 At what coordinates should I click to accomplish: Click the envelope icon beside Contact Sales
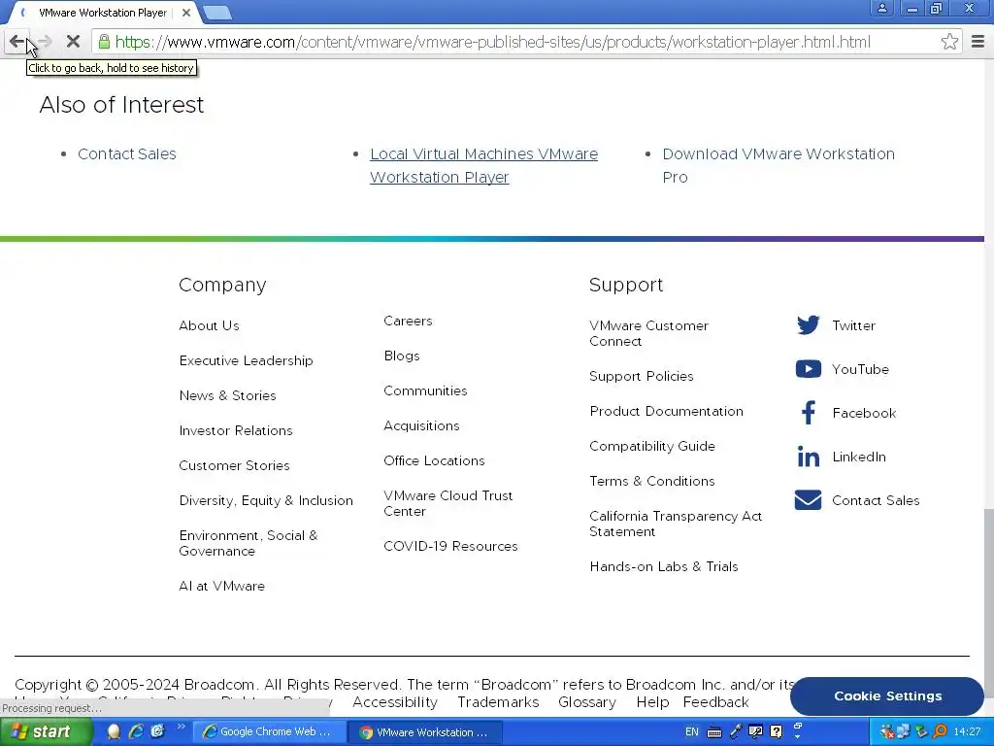(x=808, y=500)
